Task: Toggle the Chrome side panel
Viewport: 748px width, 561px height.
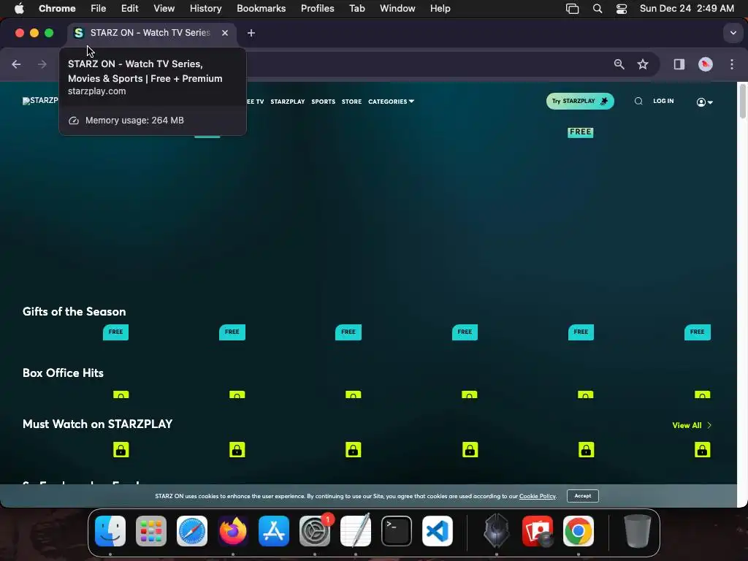Action: [679, 64]
